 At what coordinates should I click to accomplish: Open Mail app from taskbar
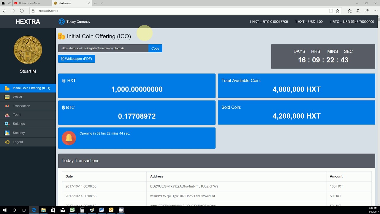[x=63, y=210]
